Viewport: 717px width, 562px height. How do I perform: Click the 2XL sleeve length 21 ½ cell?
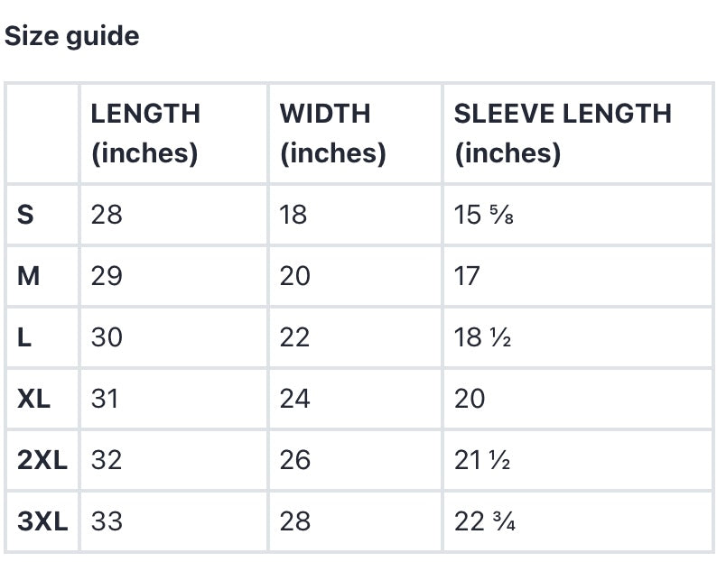click(483, 460)
